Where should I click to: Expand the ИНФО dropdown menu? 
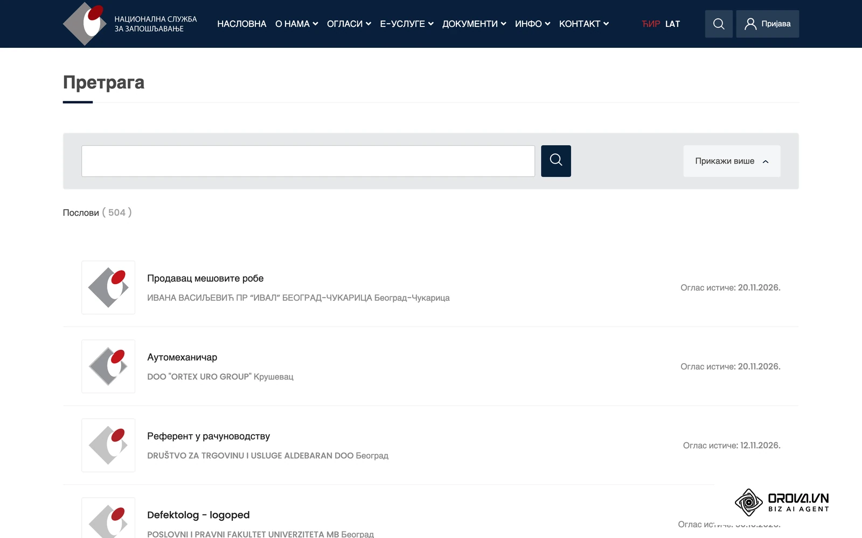pos(533,24)
